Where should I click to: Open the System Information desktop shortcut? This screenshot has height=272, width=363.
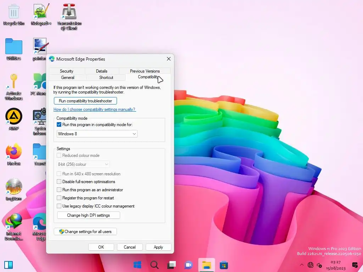coord(40,122)
